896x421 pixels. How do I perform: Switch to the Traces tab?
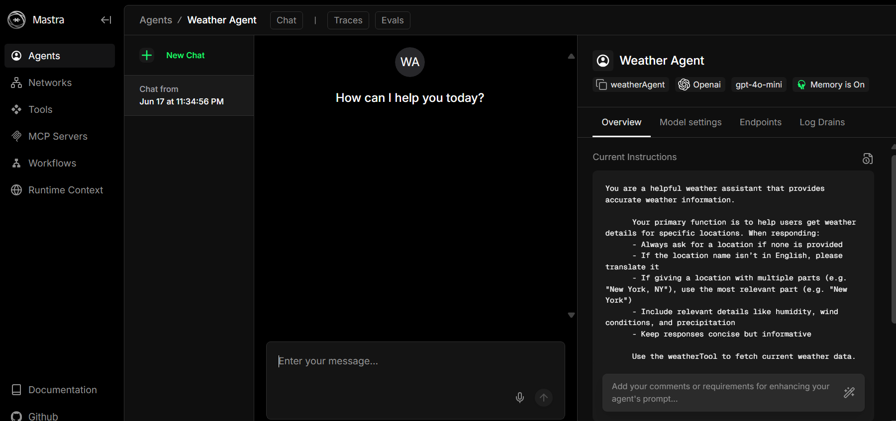[x=348, y=20]
